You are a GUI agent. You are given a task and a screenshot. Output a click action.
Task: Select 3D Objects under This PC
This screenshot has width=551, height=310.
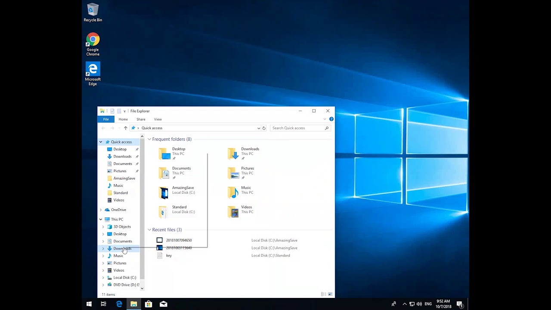pos(122,226)
